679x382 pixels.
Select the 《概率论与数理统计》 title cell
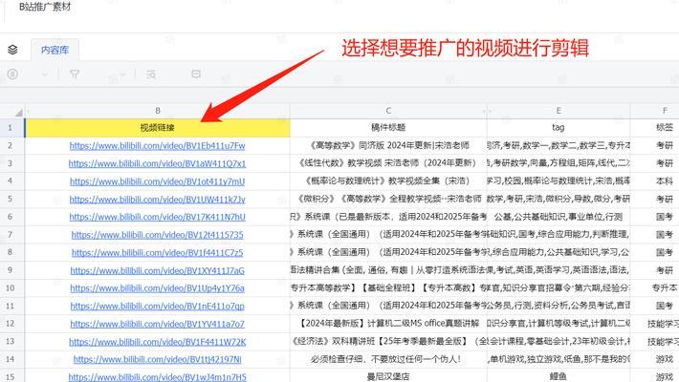click(388, 181)
